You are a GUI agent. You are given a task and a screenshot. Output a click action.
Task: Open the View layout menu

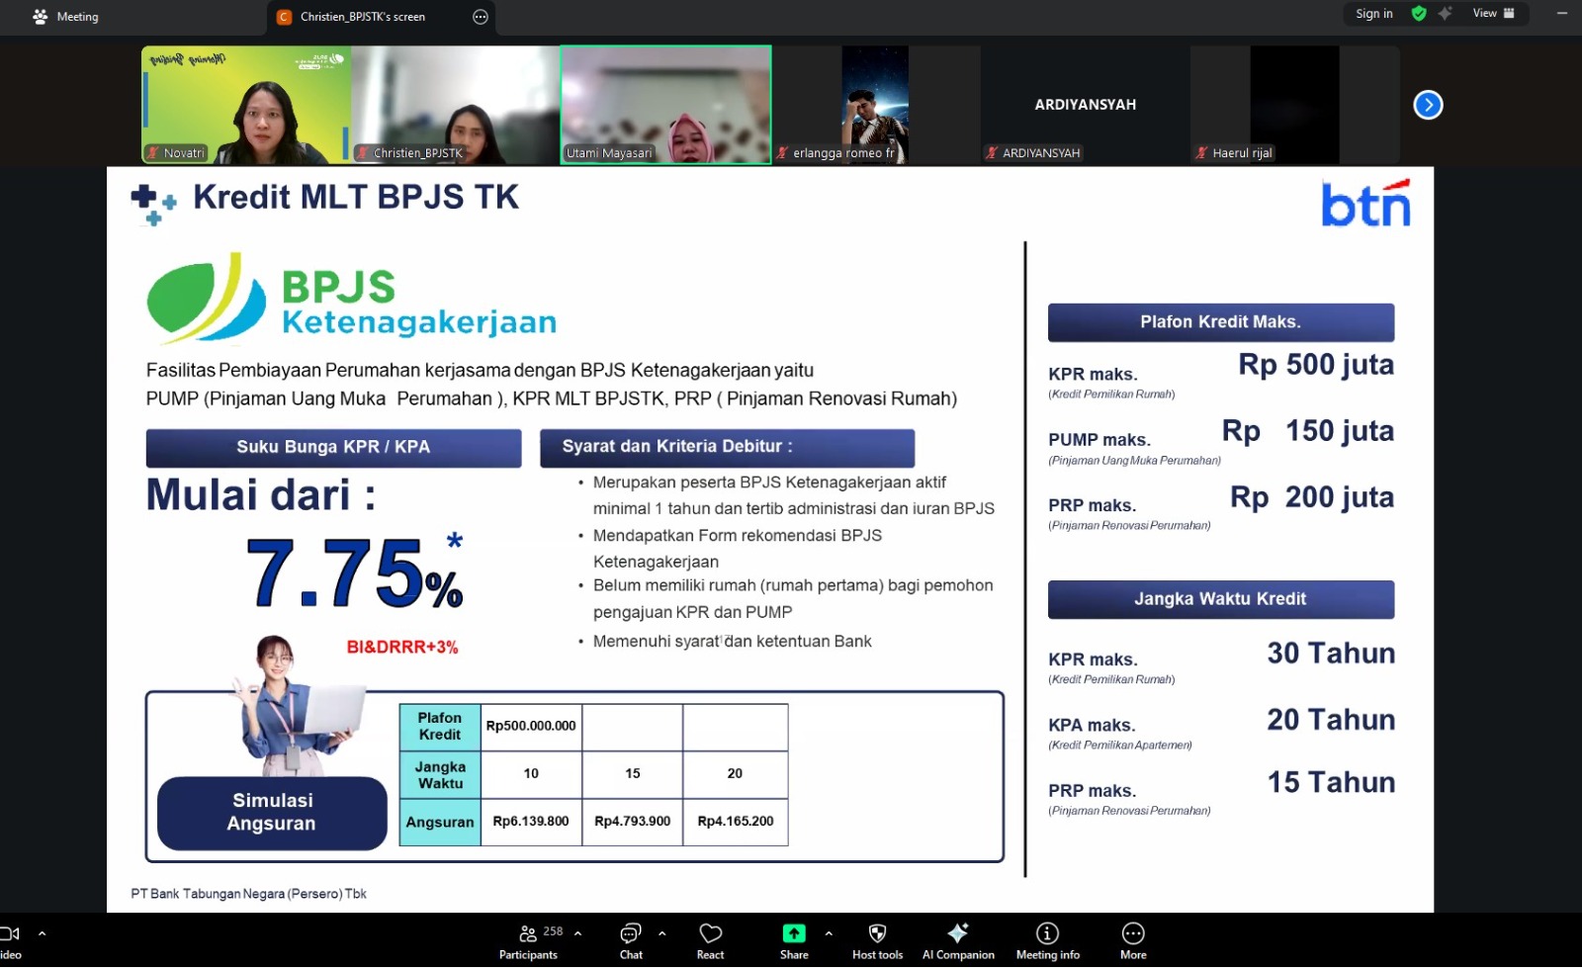coord(1493,14)
